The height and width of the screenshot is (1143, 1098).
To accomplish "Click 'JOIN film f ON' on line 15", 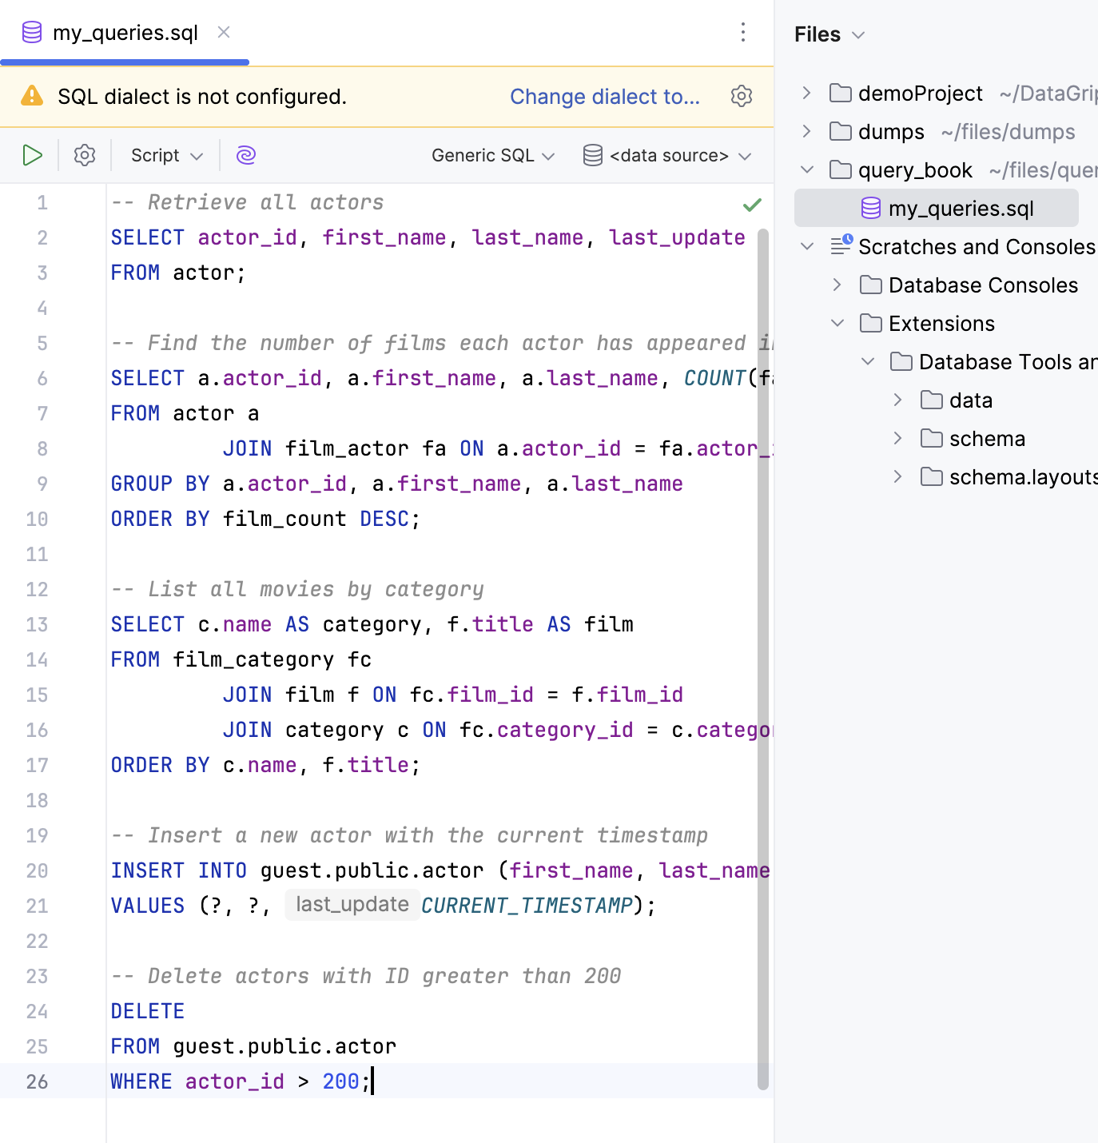I will [310, 695].
